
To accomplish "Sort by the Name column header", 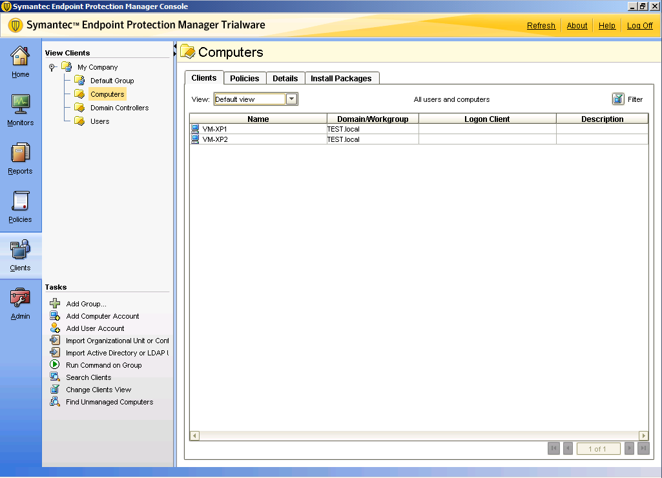I will click(258, 119).
